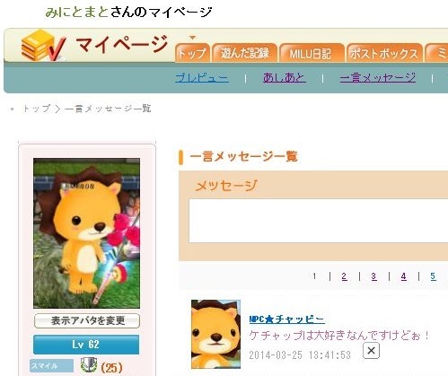Click the Lv 62 level bar
448x376 pixels.
(86, 345)
